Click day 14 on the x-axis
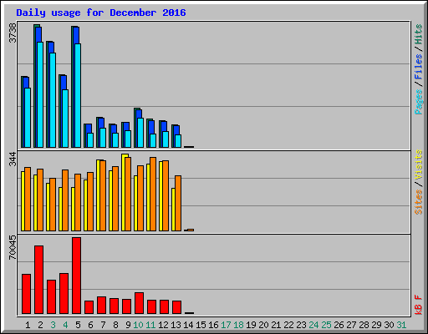The height and width of the screenshot is (334, 428). pyautogui.click(x=188, y=325)
